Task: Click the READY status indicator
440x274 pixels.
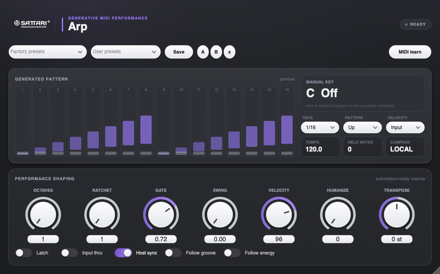Action: pos(416,24)
